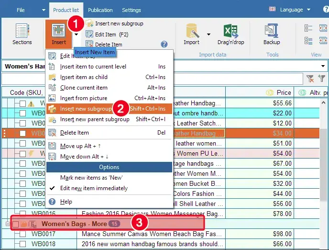
Task: Click the Altv. price coin icon
Action: click(302, 92)
